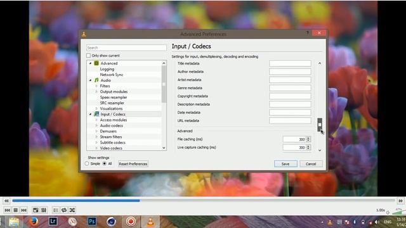
Task: Click the Advanced category green icon
Action: tap(96, 63)
